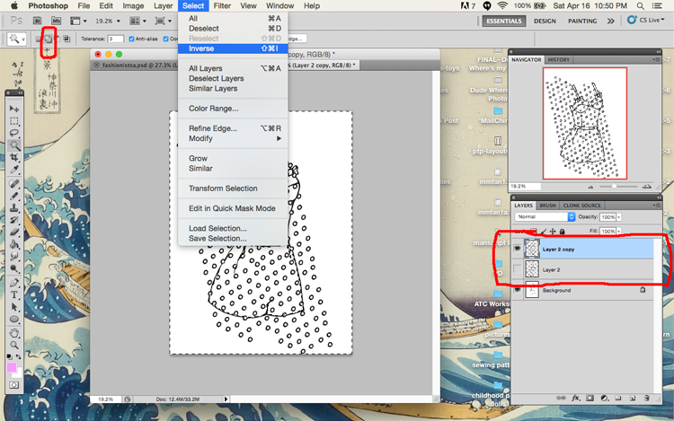Select the Pen tool
The image size is (674, 421).
pyautogui.click(x=14, y=283)
